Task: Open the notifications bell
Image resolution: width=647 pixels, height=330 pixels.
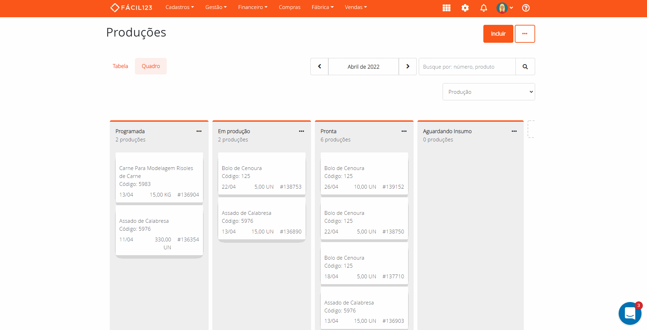Action: point(484,8)
